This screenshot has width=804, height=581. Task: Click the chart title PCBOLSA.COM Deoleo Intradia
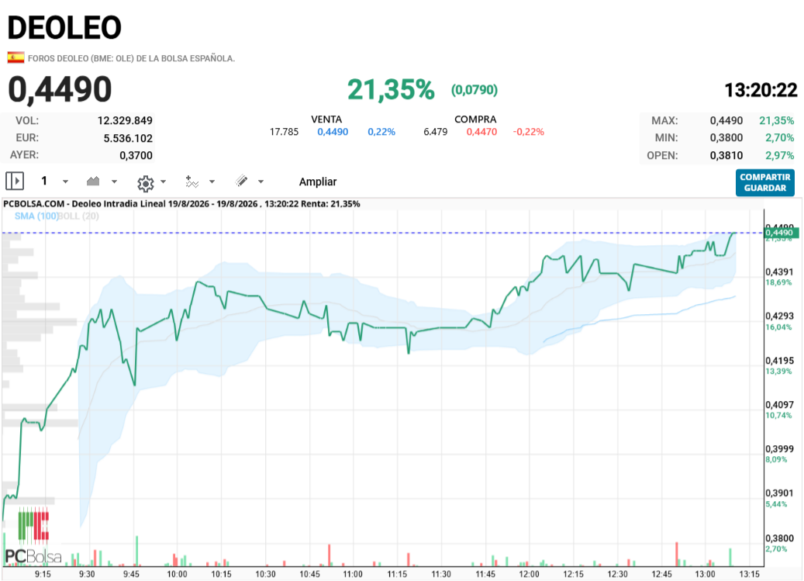(x=181, y=203)
